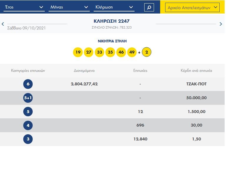Go to previous draw with left arrow

pyautogui.click(x=3, y=24)
